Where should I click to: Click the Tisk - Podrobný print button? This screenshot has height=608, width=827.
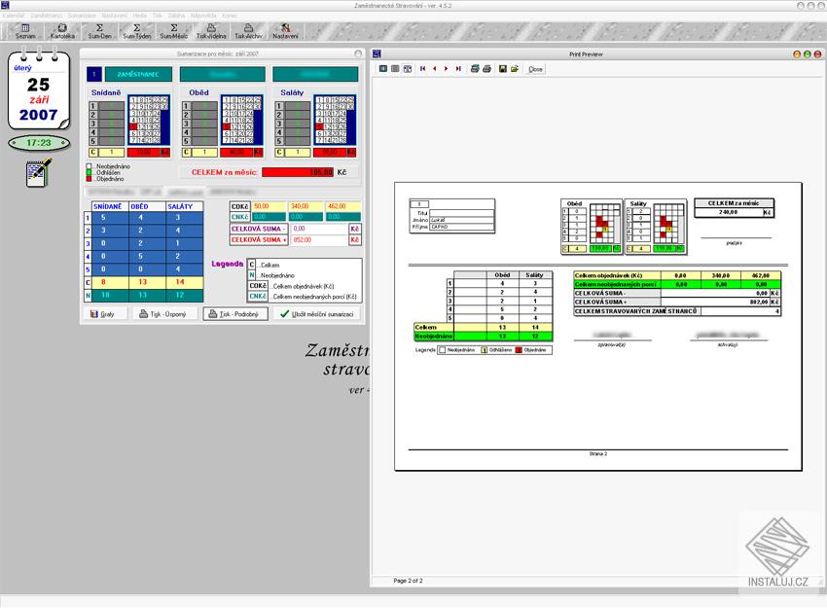pyautogui.click(x=235, y=314)
